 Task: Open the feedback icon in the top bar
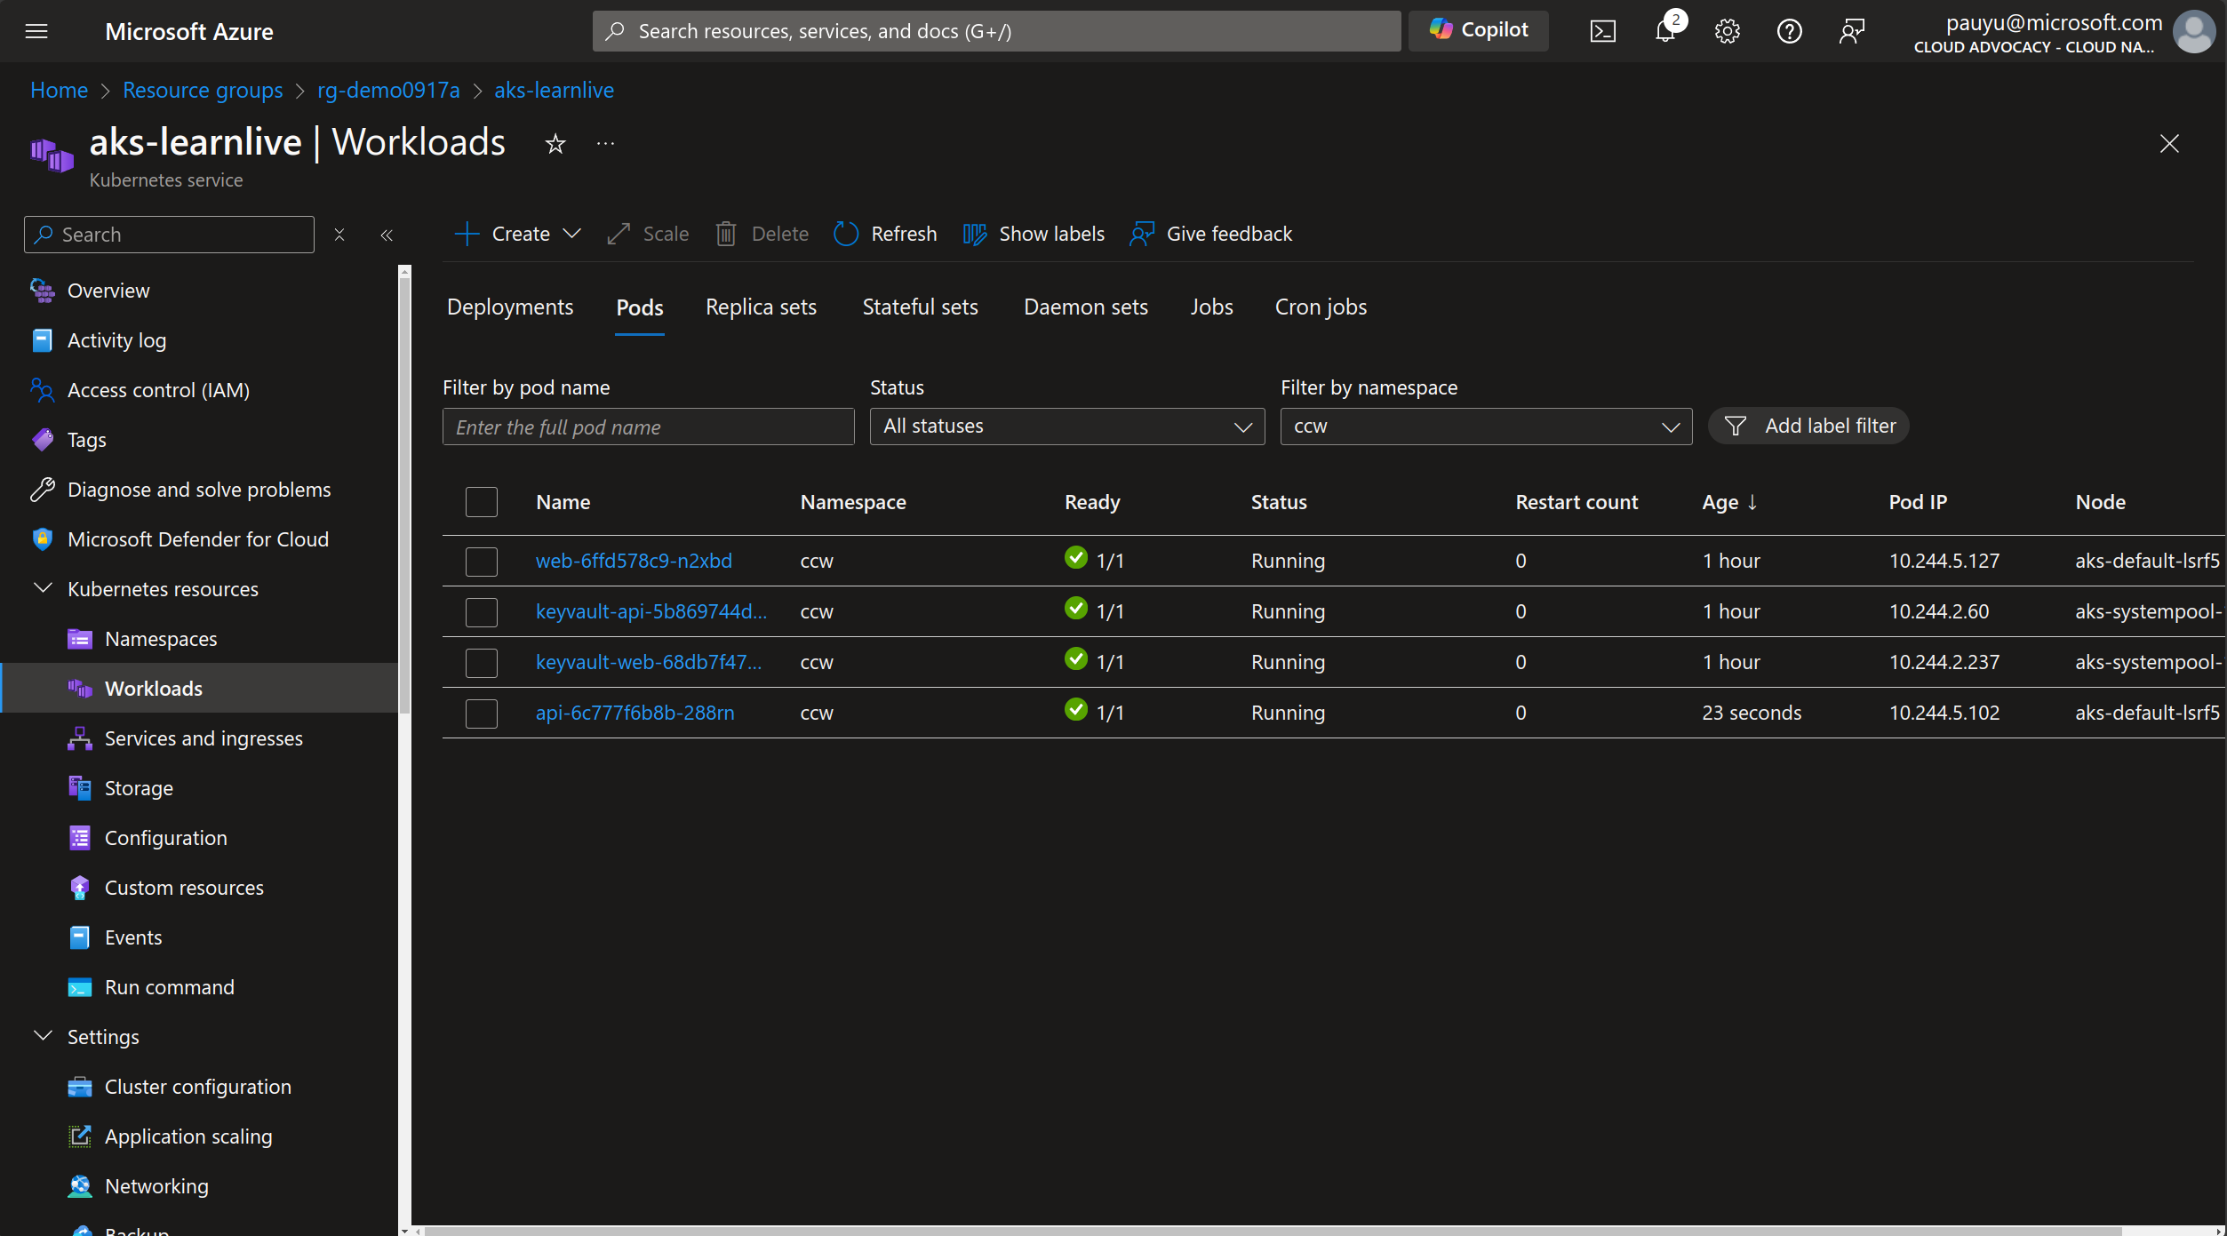point(1851,31)
